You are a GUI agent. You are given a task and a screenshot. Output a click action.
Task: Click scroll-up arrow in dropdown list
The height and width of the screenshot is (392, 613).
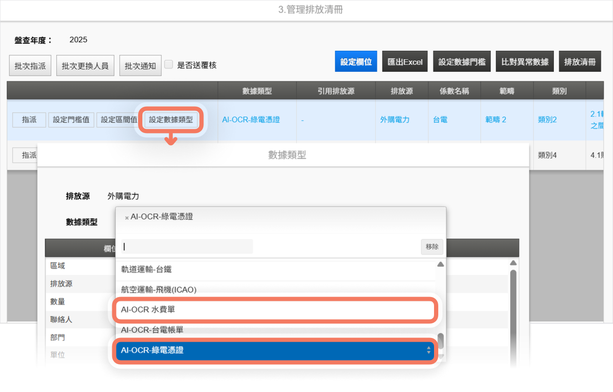coord(440,265)
